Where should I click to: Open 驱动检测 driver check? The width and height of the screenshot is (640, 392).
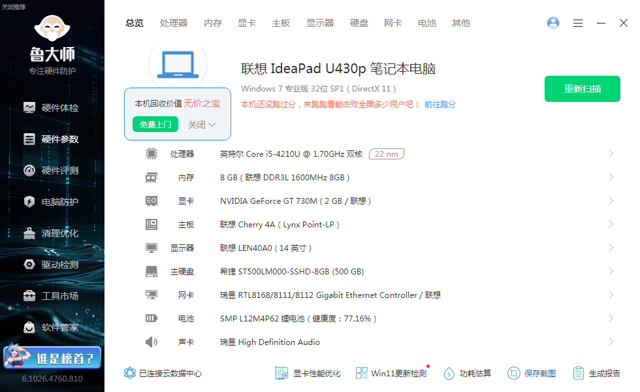pos(51,265)
